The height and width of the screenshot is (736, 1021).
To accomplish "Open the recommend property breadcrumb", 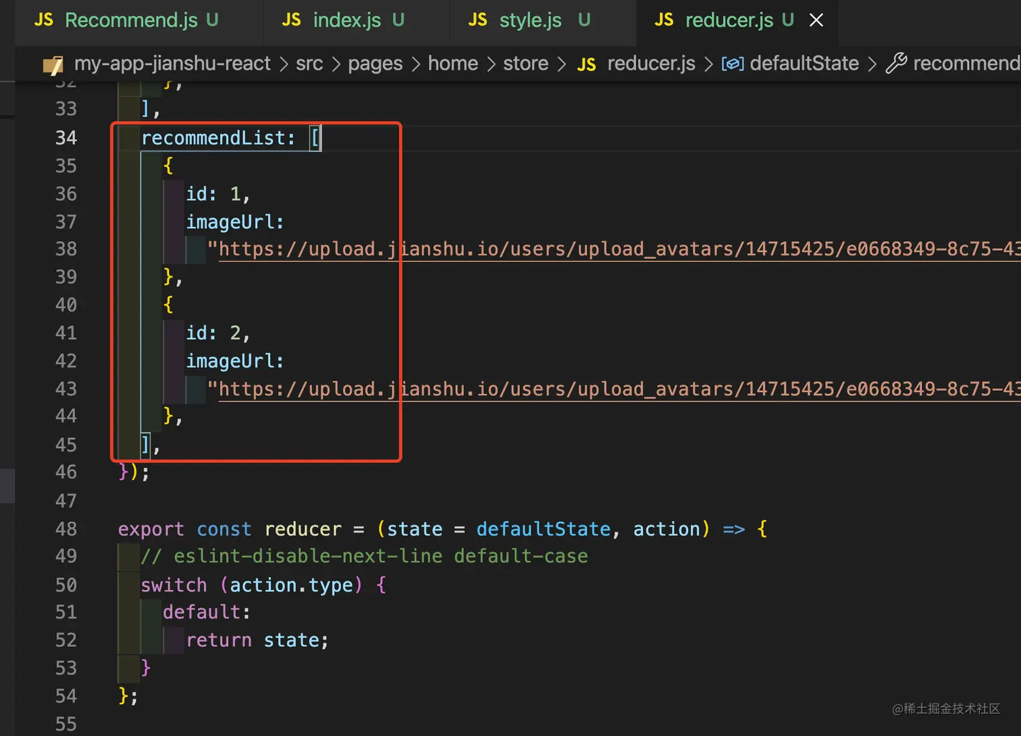I will click(x=966, y=64).
